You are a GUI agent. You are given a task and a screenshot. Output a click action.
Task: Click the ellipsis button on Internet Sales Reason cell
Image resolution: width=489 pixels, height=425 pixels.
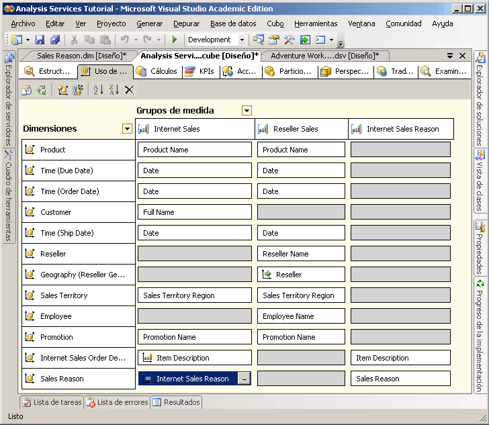point(244,379)
